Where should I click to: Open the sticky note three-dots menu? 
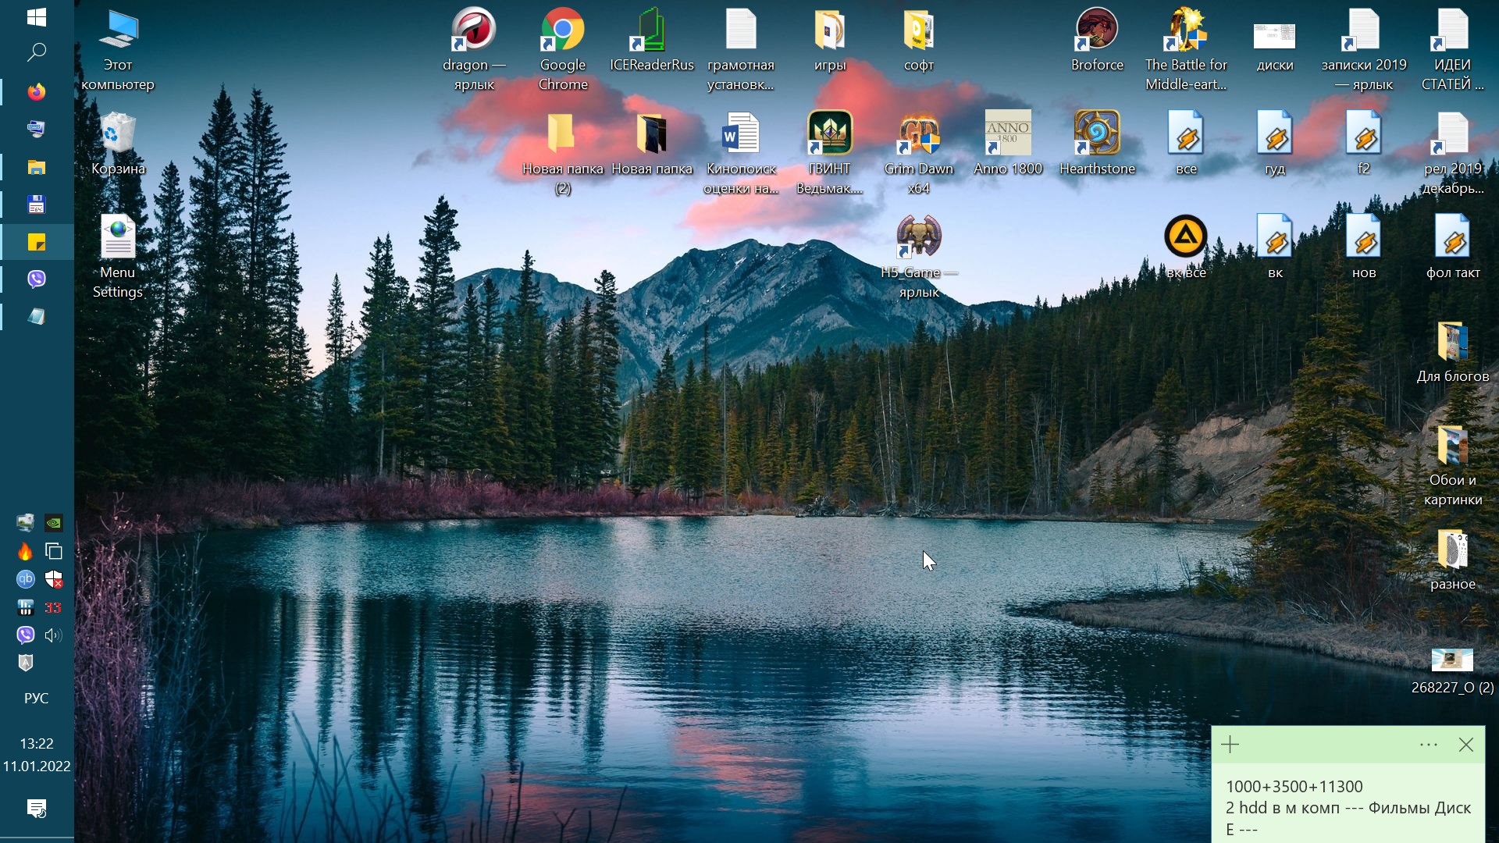point(1429,745)
